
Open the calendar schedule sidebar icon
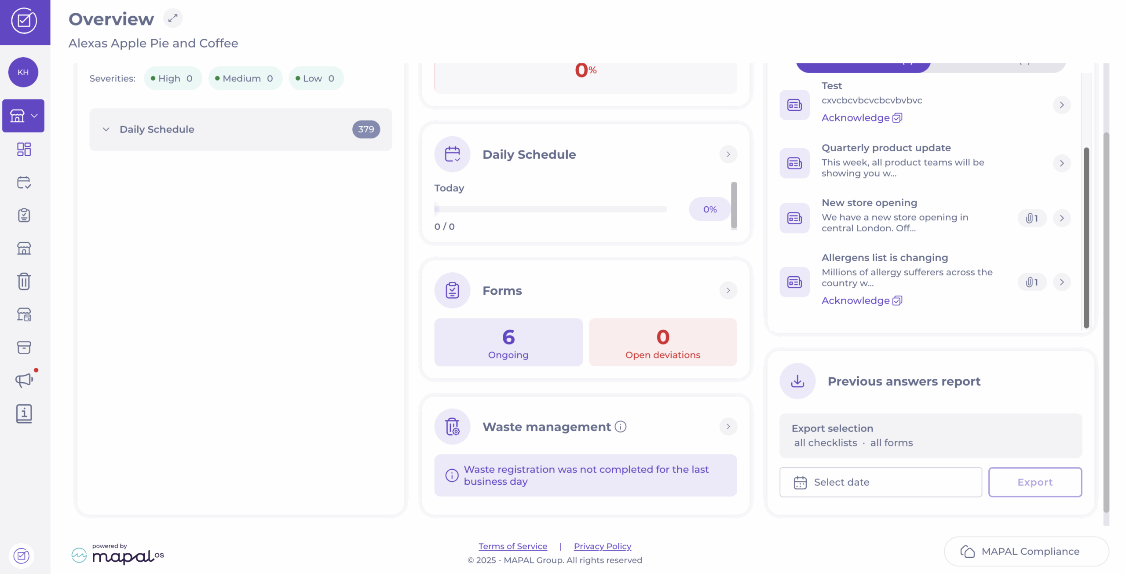(24, 182)
